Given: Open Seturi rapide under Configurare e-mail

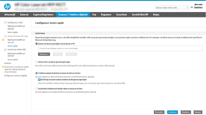Looking at the screenshot, I should point(13,32).
